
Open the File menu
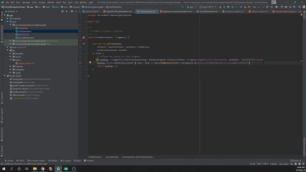[x=8, y=2]
